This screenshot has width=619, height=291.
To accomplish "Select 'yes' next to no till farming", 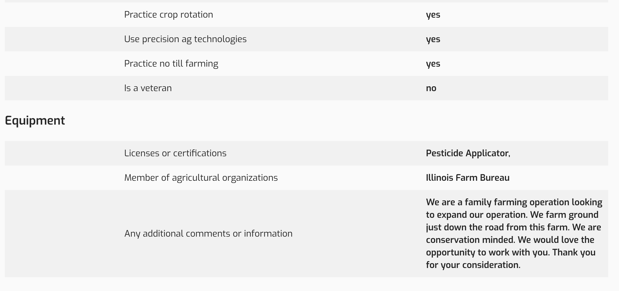I will coord(433,64).
